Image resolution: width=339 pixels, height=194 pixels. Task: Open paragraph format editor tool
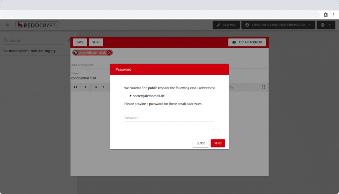pos(86,87)
